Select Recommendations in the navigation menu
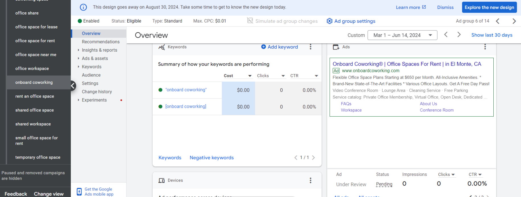Viewport: 521px width, 197px height. click(101, 42)
